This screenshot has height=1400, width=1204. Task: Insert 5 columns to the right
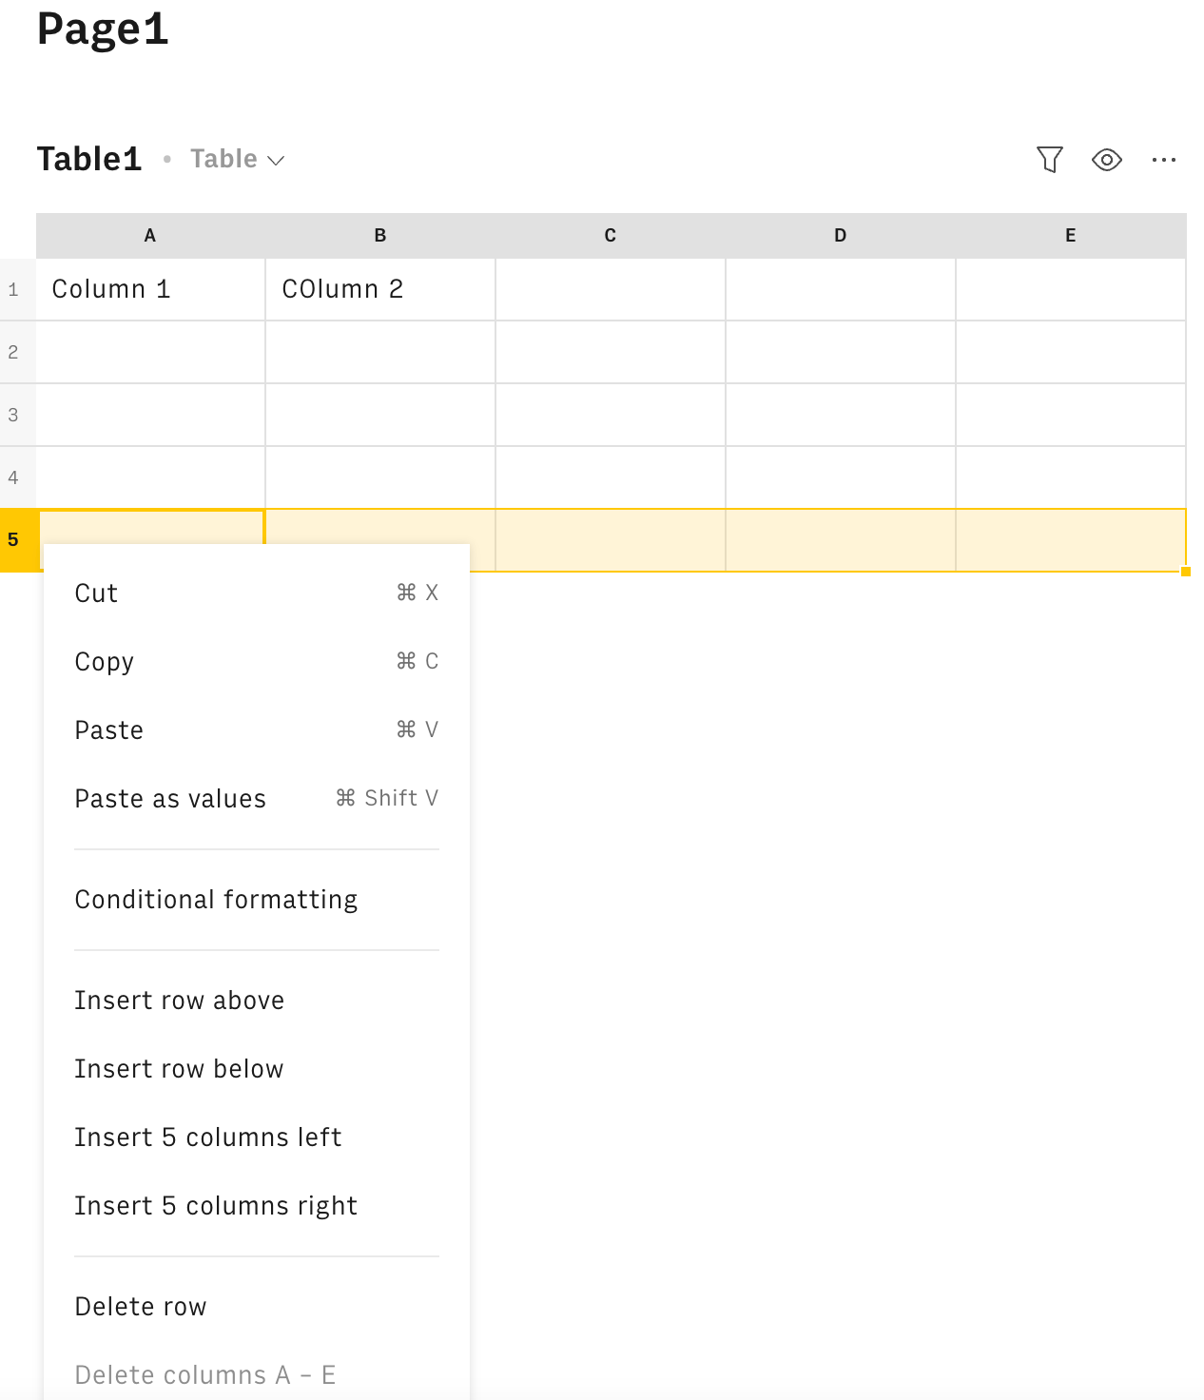click(216, 1205)
